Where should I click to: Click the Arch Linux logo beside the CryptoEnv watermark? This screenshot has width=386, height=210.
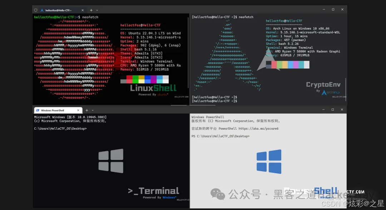click(x=325, y=92)
